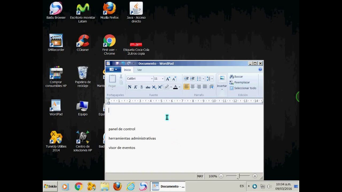Increase font size with the grow font icon
Screen dimensions: 342x192
coord(168,79)
